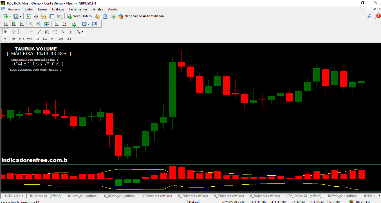Screen dimensions: 381x203
Task: Switch chart to candlestick mode
Action: (14, 24)
